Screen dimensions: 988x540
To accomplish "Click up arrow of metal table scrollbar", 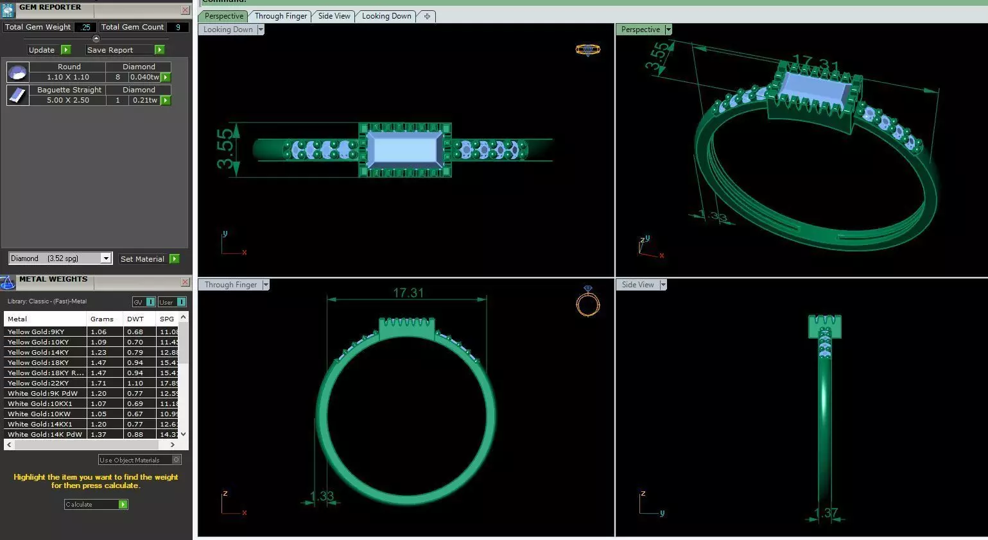I will click(184, 317).
